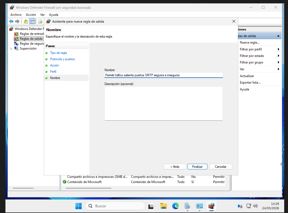
Task: Expand the Supervisión tree node
Action: pyautogui.click(x=11, y=49)
